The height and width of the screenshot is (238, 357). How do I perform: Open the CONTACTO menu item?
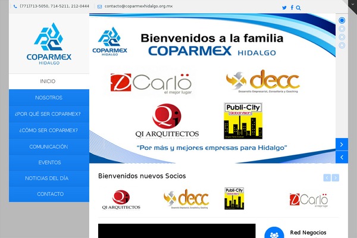click(x=49, y=194)
